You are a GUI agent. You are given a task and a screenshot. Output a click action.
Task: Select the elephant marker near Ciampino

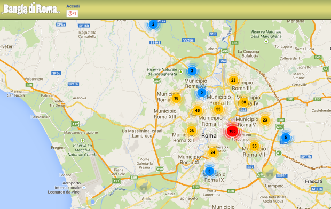pyautogui.click(x=270, y=172)
